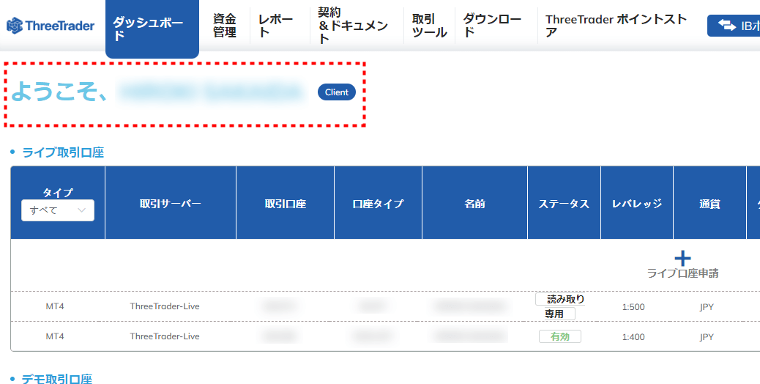Open the 契約＆ドキュメント menu
Image resolution: width=760 pixels, height=384 pixels.
click(353, 26)
